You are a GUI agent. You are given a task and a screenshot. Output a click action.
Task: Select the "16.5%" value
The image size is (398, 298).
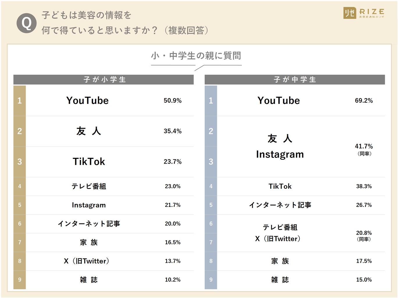173,242
